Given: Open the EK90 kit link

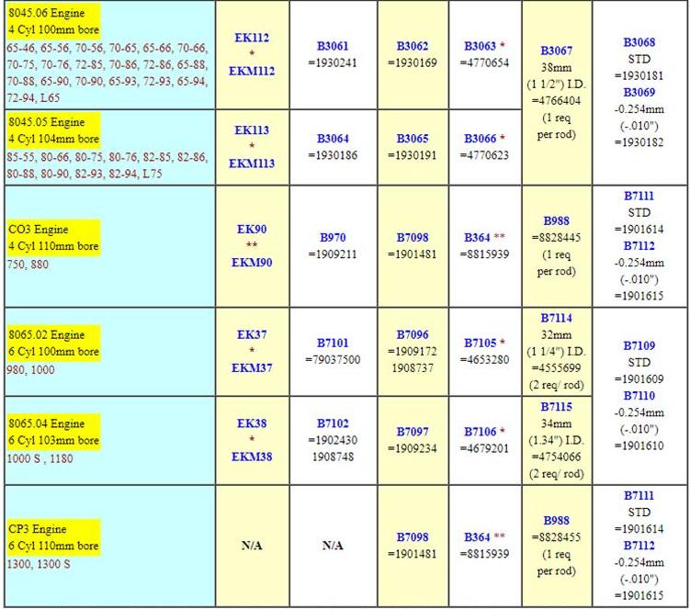Looking at the screenshot, I should pyautogui.click(x=252, y=229).
